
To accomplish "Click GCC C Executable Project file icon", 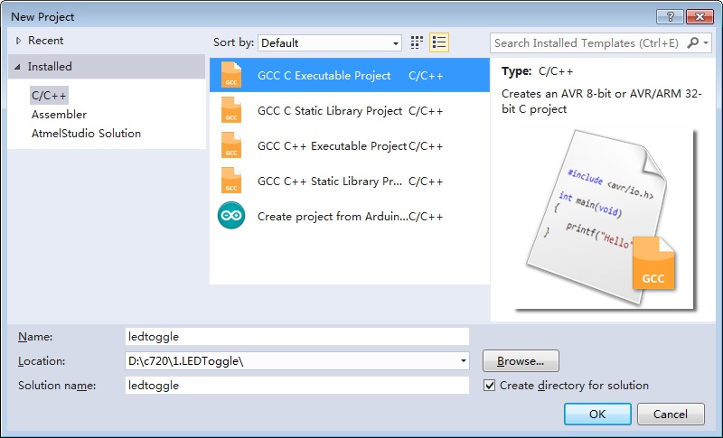I will point(231,75).
